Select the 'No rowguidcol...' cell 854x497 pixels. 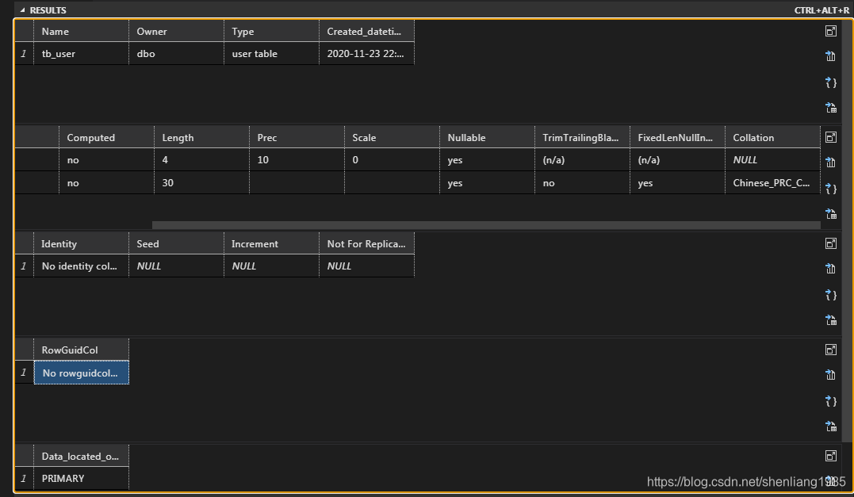(x=81, y=373)
